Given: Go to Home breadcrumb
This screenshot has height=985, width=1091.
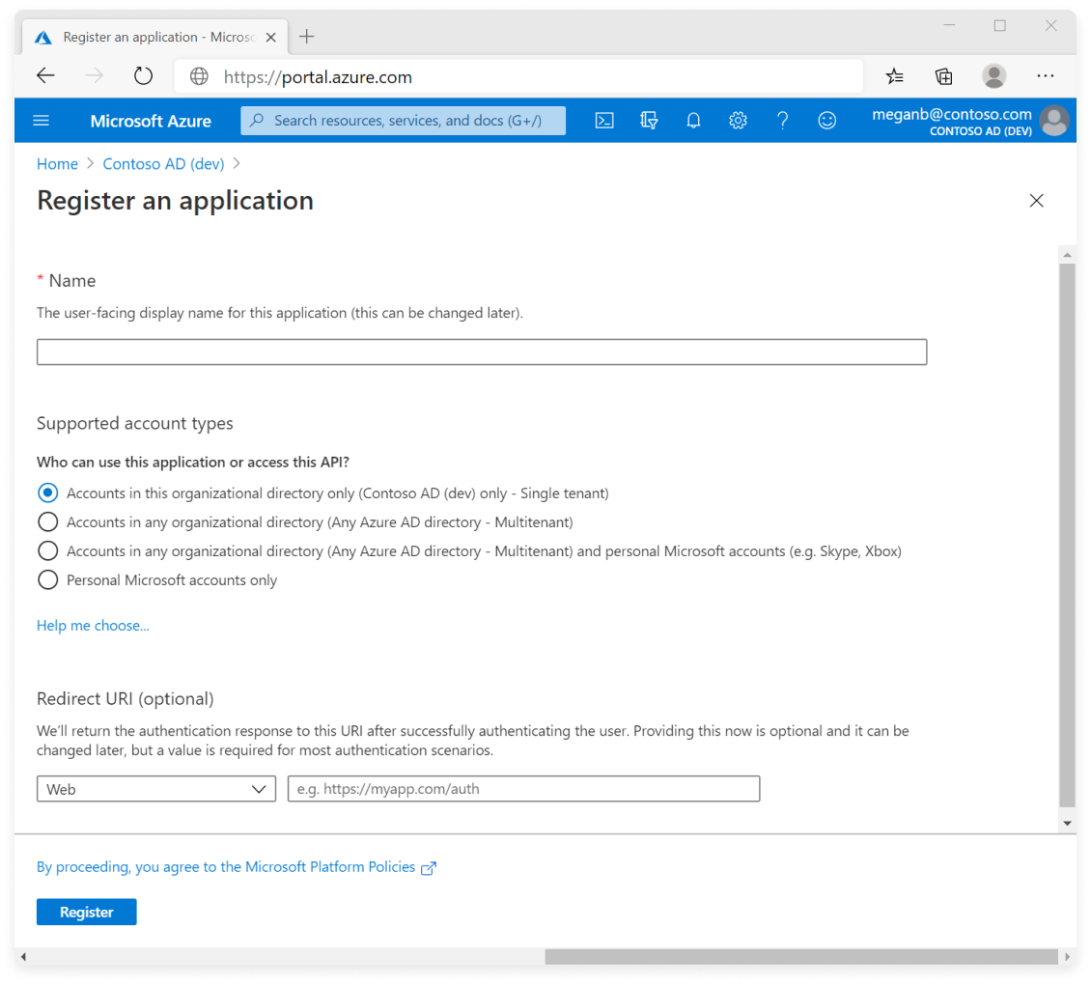Looking at the screenshot, I should point(57,163).
